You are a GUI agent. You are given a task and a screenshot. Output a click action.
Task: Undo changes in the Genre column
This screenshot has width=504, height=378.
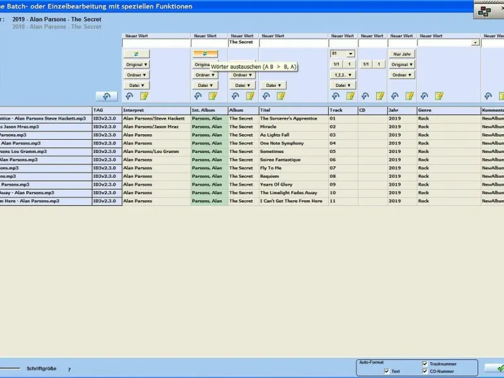(x=424, y=96)
